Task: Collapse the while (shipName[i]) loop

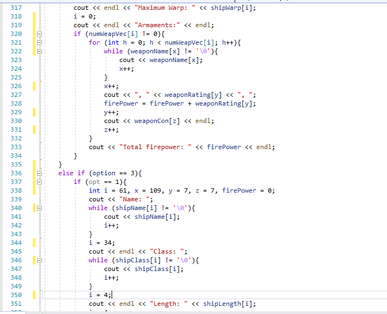Action: pyautogui.click(x=39, y=208)
